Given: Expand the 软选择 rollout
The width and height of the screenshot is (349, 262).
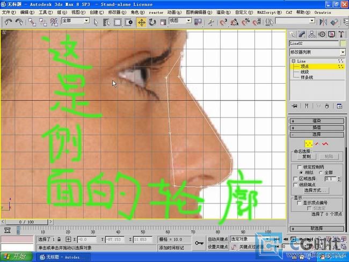Looking at the screenshot, I should (317, 229).
